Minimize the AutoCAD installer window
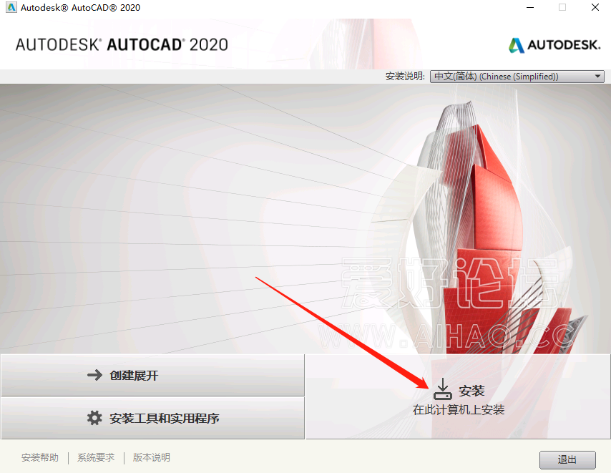The height and width of the screenshot is (473, 611). pos(530,7)
